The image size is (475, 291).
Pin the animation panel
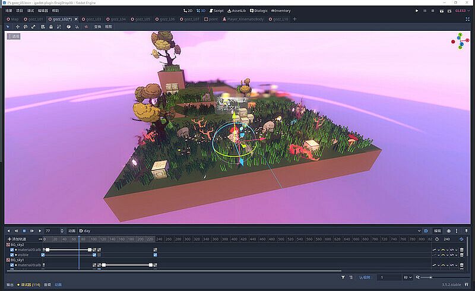[x=467, y=230]
